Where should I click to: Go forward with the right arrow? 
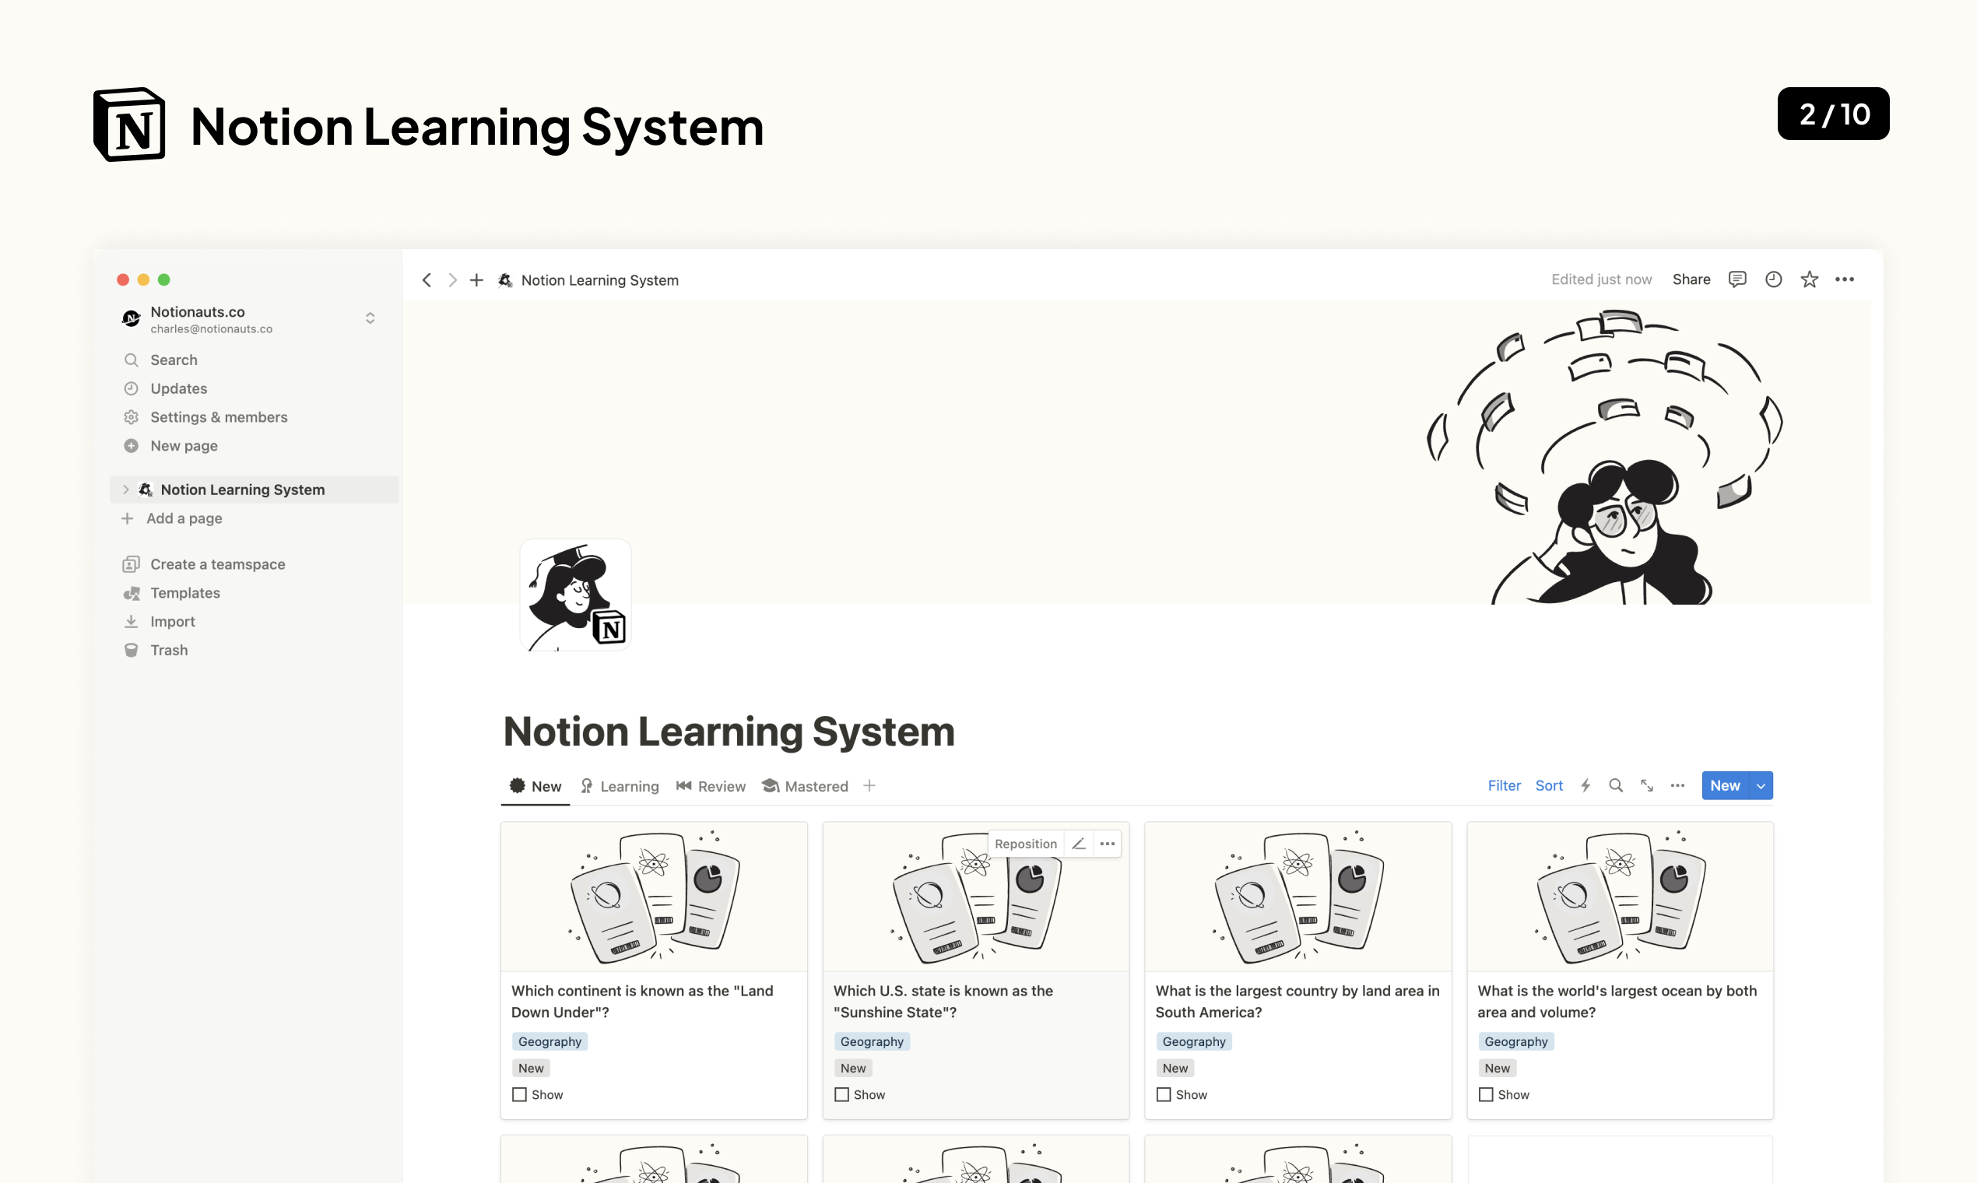tap(452, 280)
